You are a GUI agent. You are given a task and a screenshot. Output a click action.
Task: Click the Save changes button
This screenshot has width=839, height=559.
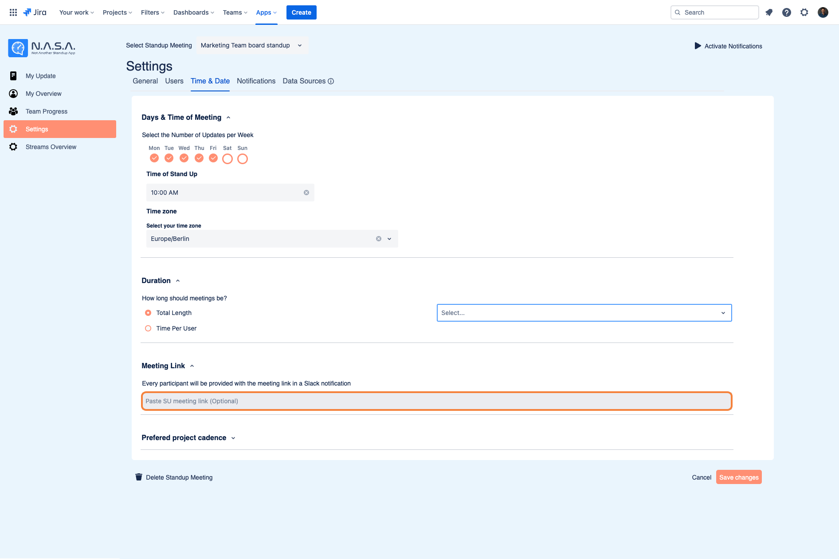739,477
